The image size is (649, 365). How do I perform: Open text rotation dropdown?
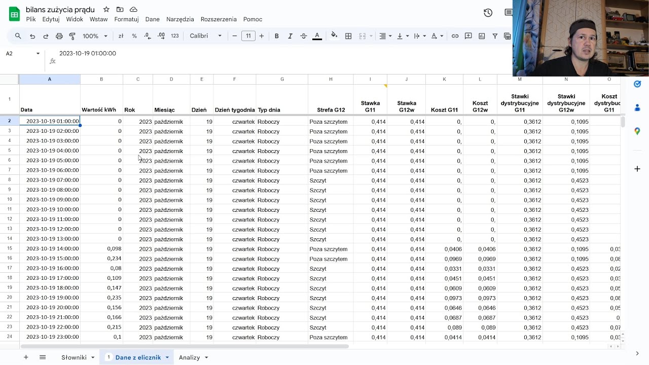437,36
